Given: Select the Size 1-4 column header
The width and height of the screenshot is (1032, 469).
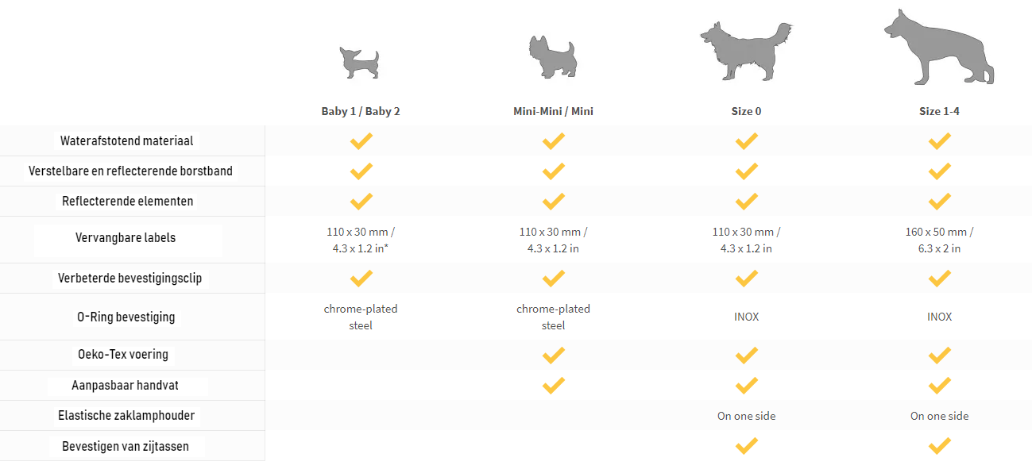Looking at the screenshot, I should (939, 111).
